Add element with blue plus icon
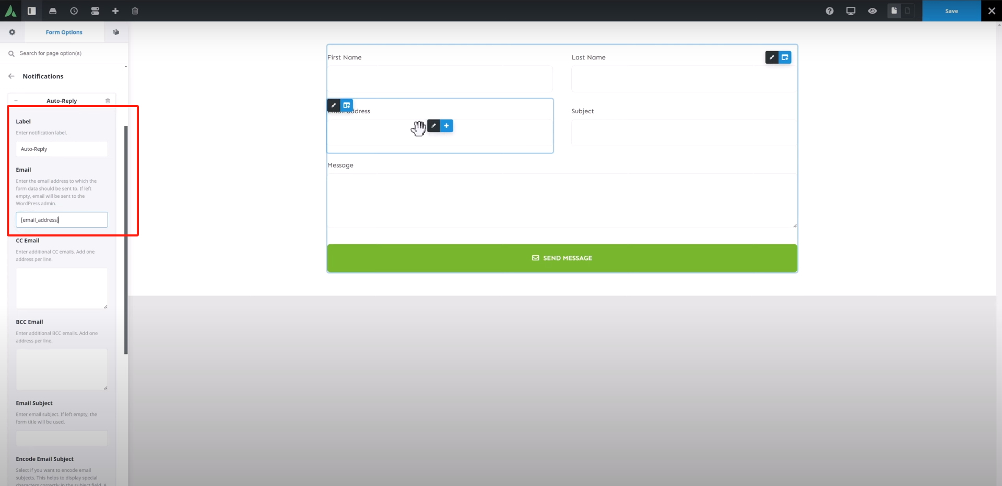This screenshot has height=486, width=1002. click(x=446, y=126)
